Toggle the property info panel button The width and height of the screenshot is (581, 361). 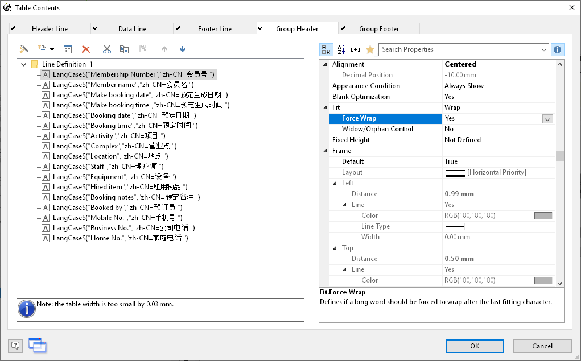tap(558, 49)
